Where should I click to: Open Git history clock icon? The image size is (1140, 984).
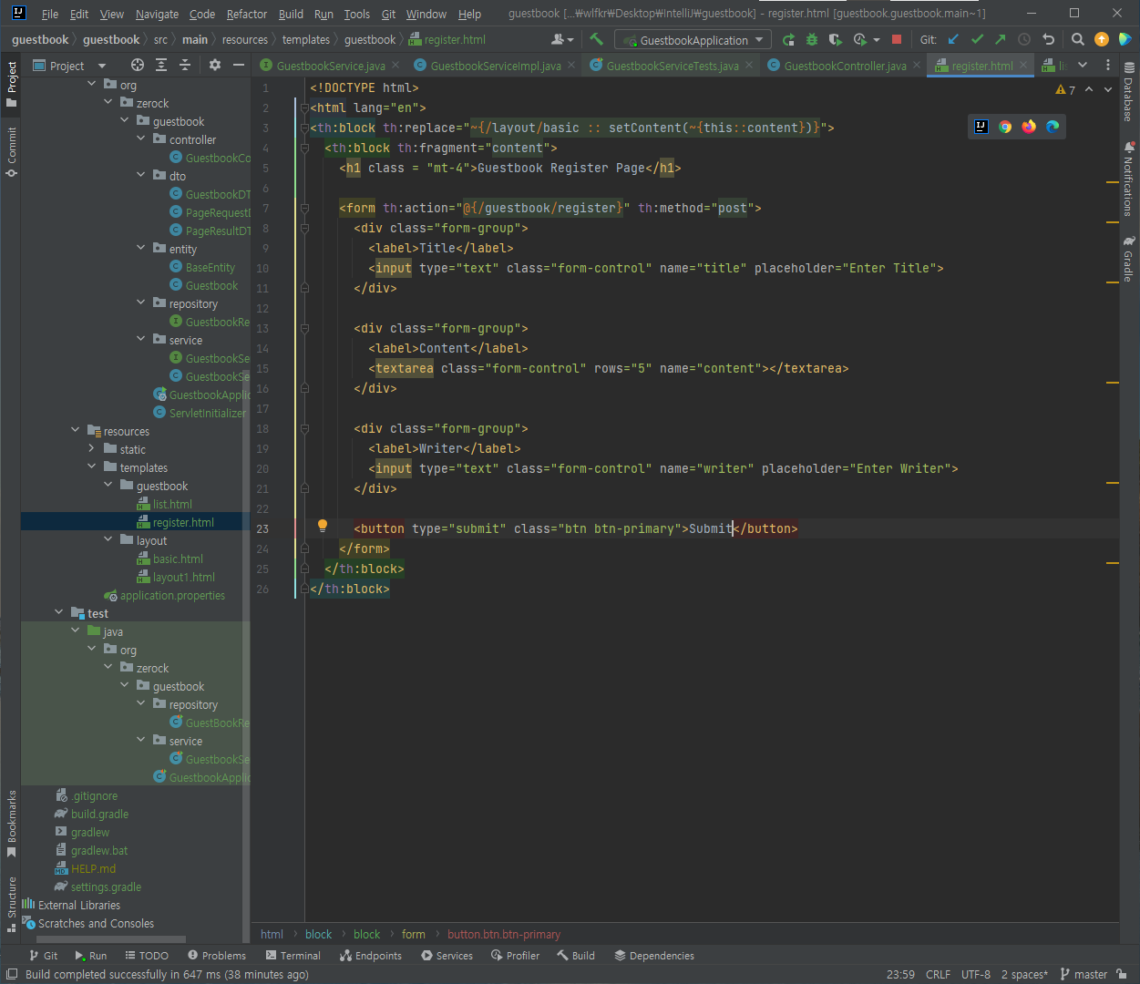pos(1024,39)
